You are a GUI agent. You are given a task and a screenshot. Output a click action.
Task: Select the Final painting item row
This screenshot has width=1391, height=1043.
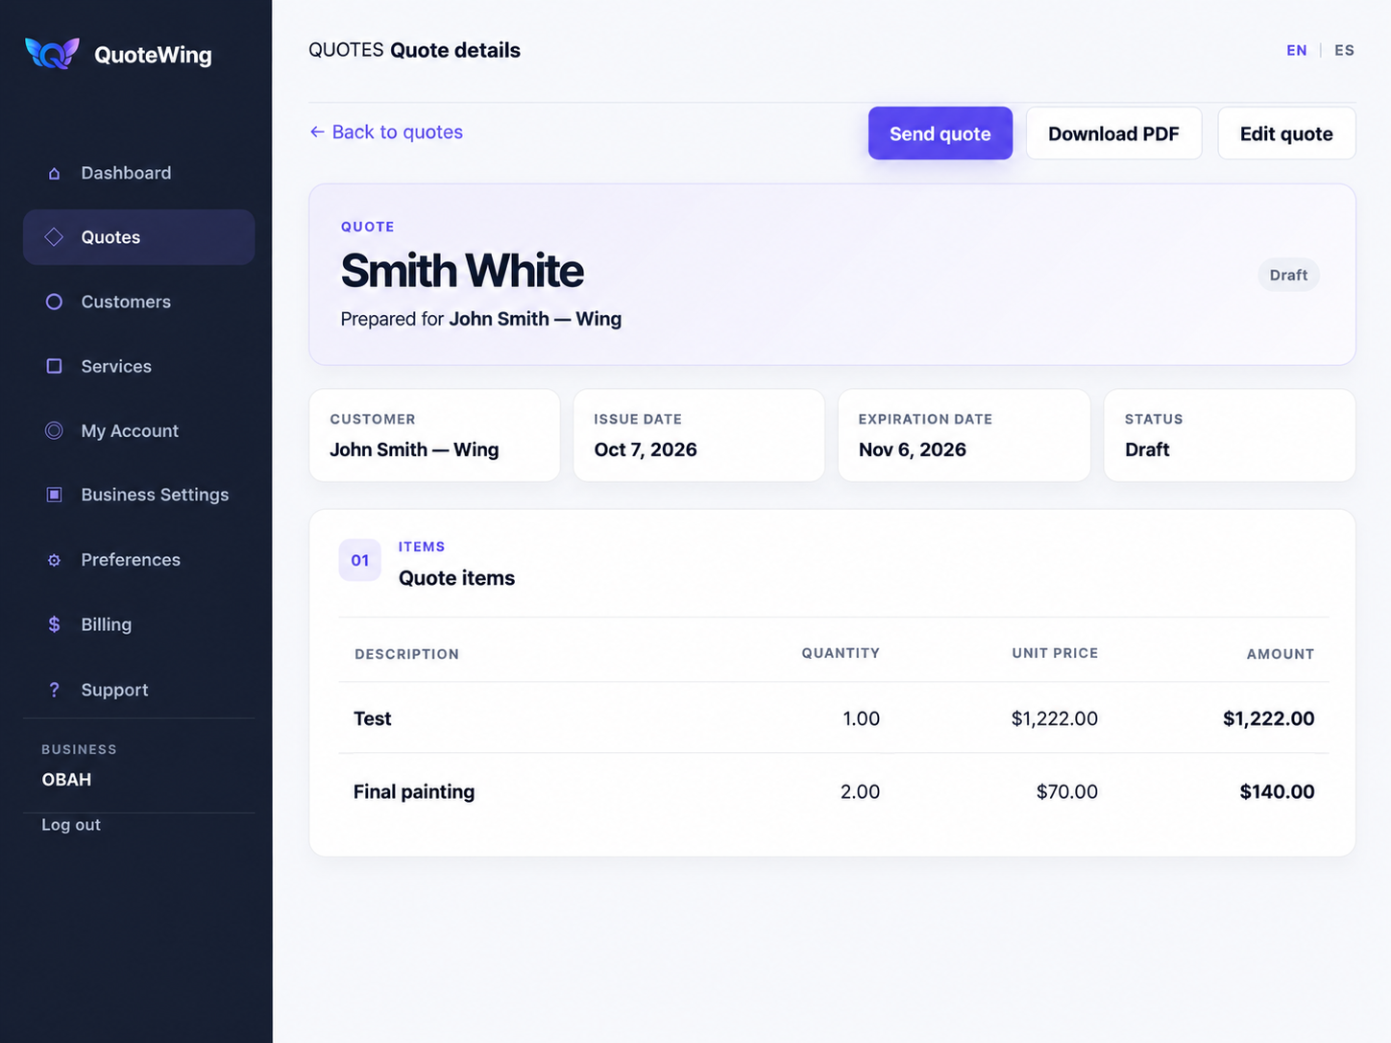pos(834,791)
